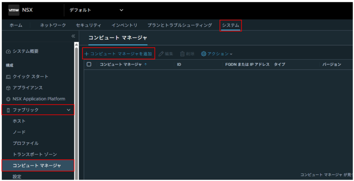Switch to the セキュリティ tab
This screenshot has width=354, height=181.
(x=88, y=25)
